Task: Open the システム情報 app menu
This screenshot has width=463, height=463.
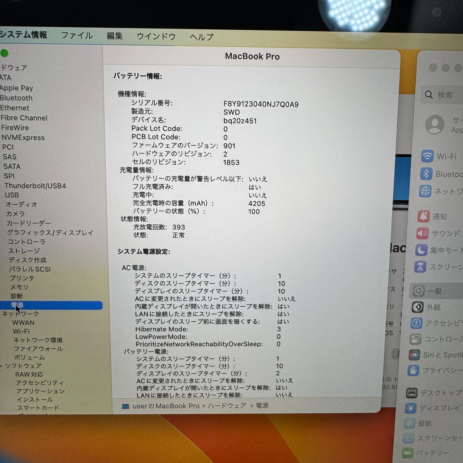Action: 23,35
